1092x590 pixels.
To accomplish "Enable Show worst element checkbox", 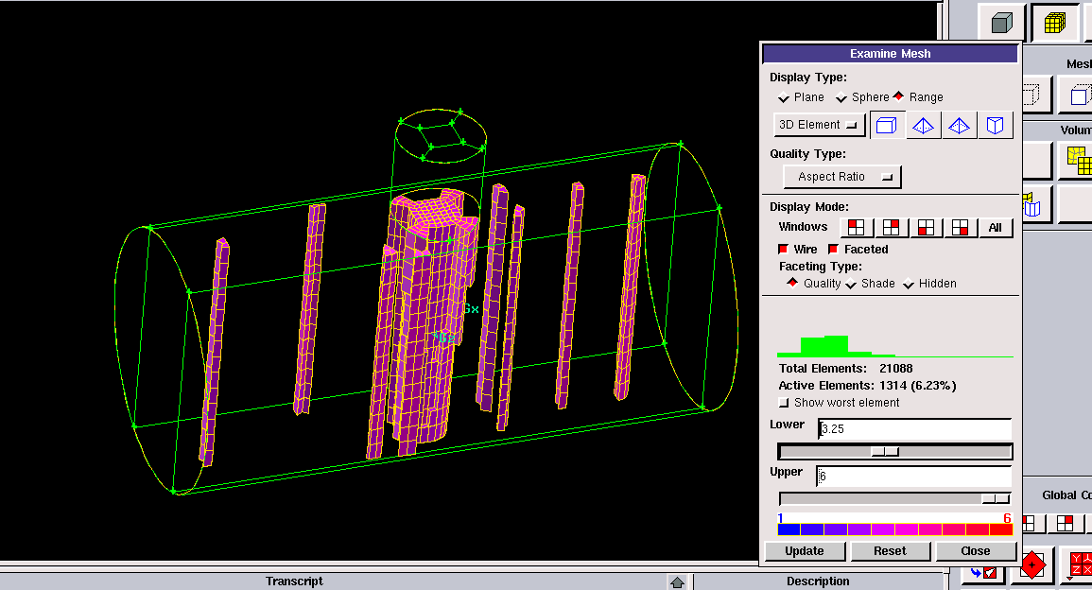I will click(783, 403).
